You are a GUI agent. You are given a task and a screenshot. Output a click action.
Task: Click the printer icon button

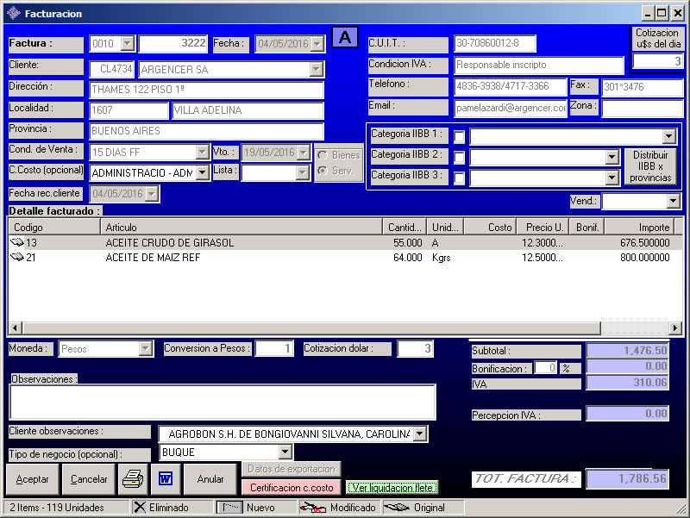click(132, 478)
